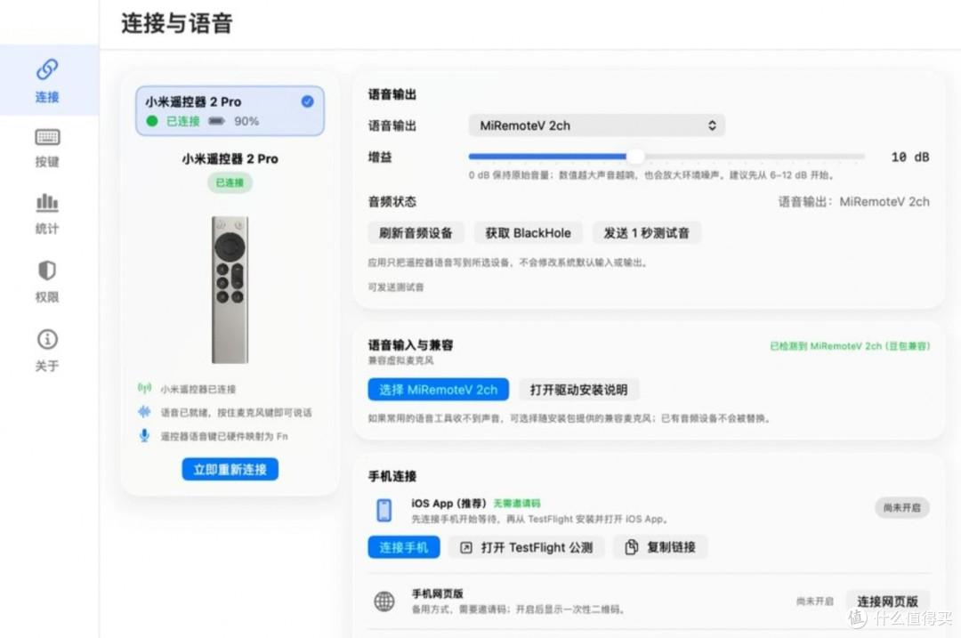Click the remote control image
This screenshot has height=638, width=961.
pyautogui.click(x=230, y=289)
